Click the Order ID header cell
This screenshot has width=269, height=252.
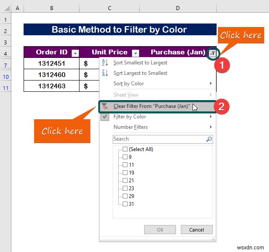pos(52,52)
